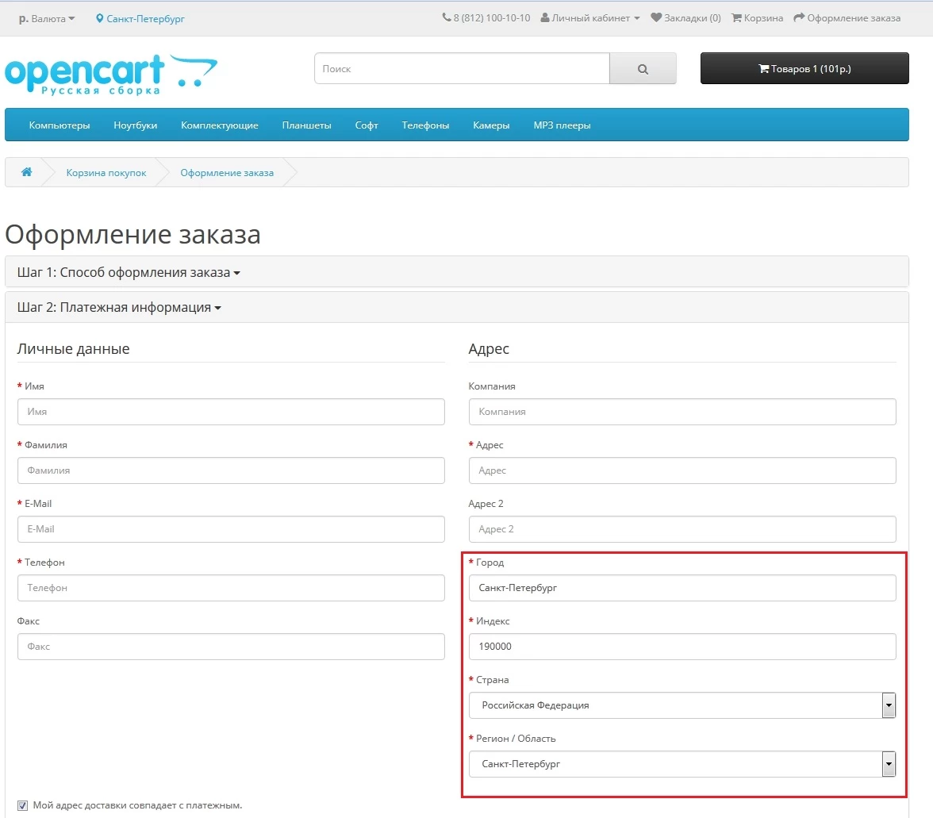Open the Ноутбуки menu category
The height and width of the screenshot is (818, 933).
tap(135, 125)
